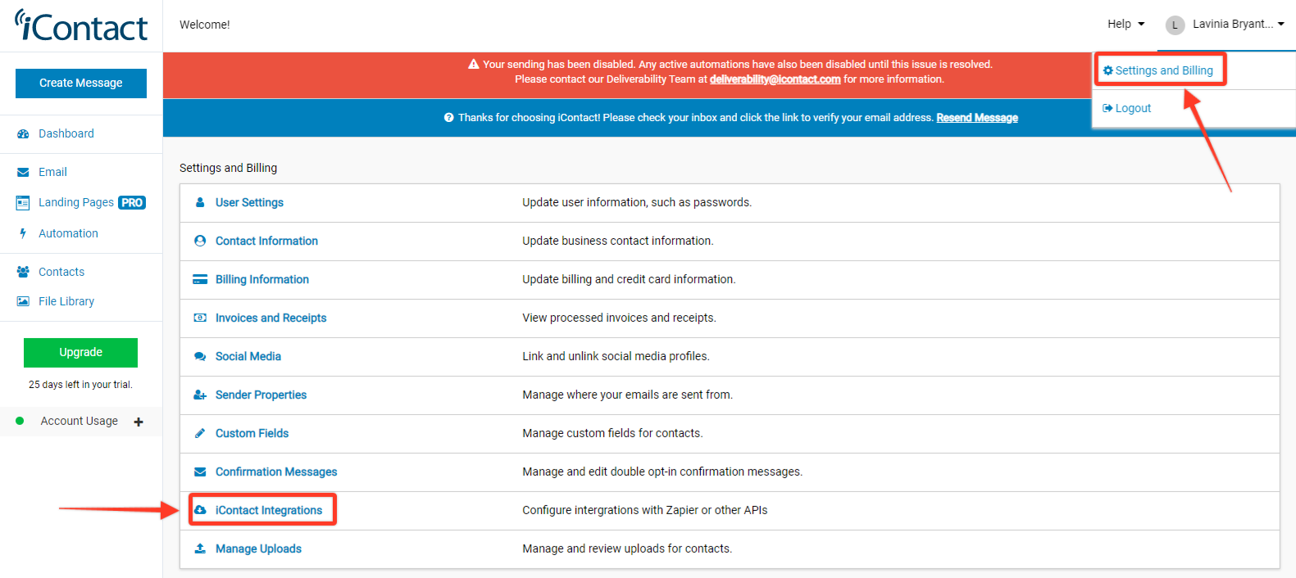Open File Library in the sidebar

66,301
